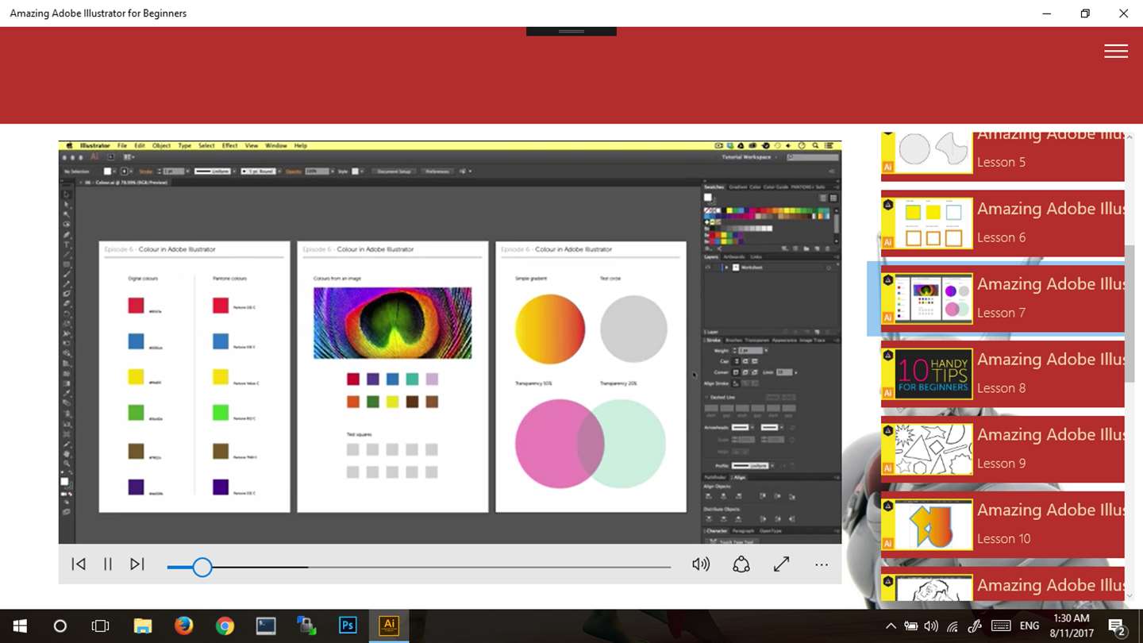Image resolution: width=1143 pixels, height=643 pixels.
Task: Open the player's more options ellipsis
Action: pos(822,565)
